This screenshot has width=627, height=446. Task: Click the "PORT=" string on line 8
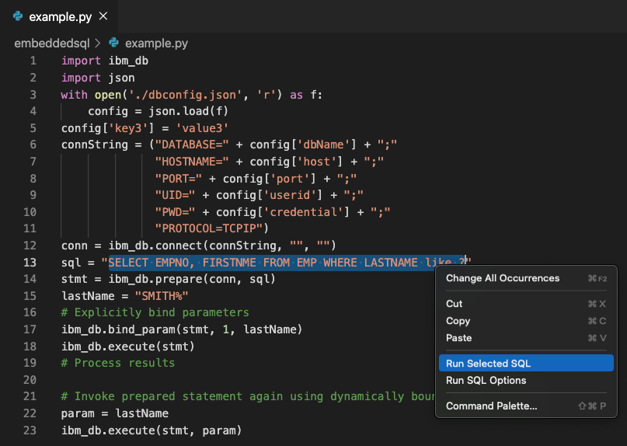point(179,179)
